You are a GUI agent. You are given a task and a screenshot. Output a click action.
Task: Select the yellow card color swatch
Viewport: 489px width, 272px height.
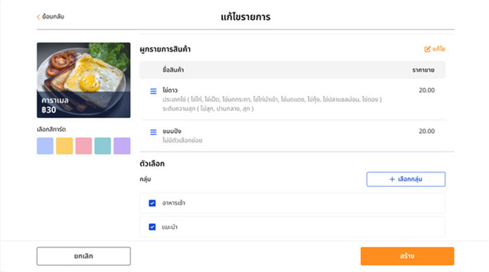64,146
